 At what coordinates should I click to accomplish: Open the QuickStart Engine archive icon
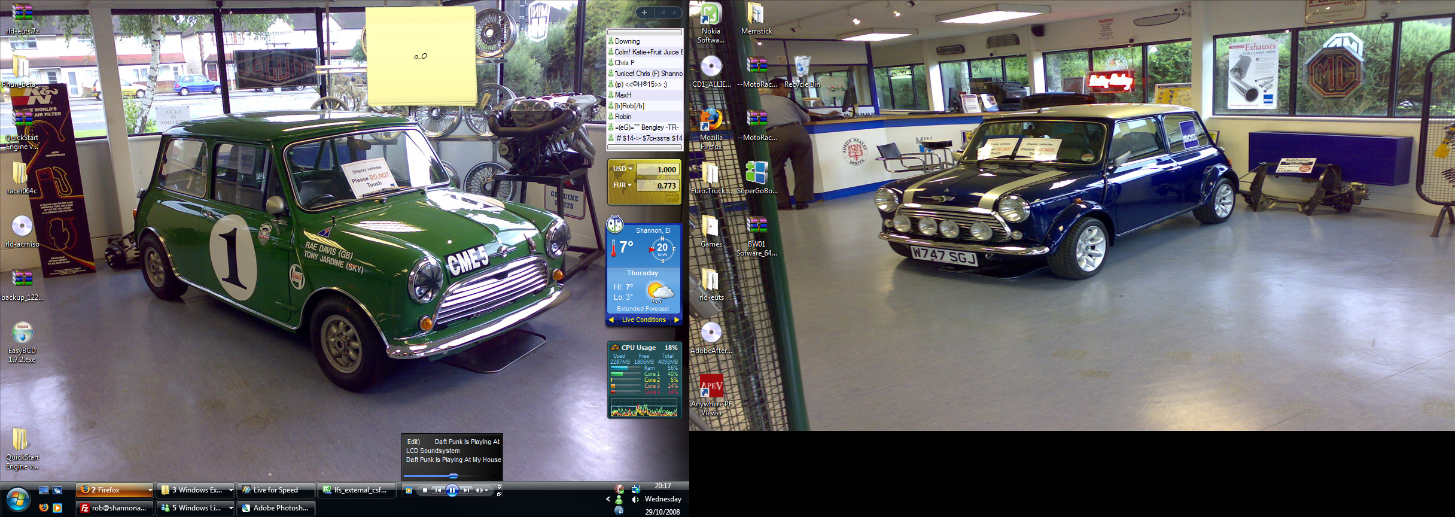[x=22, y=129]
